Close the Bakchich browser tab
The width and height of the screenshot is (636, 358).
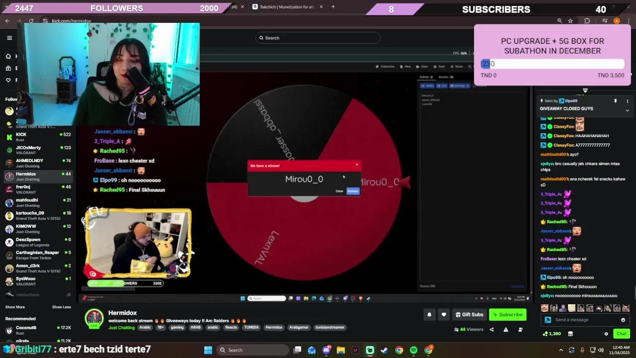(x=321, y=7)
